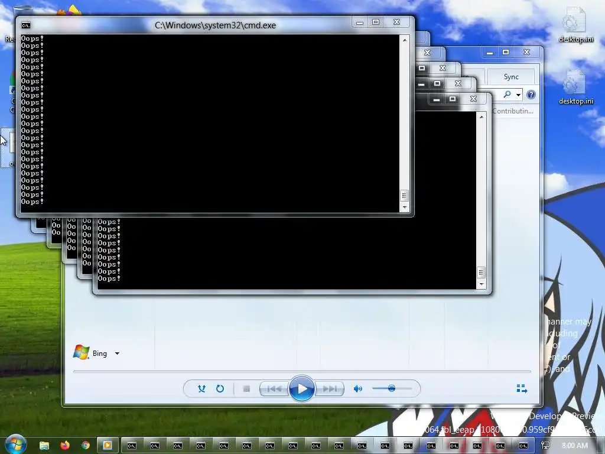Minimize the front cmd.exe window

360,22
